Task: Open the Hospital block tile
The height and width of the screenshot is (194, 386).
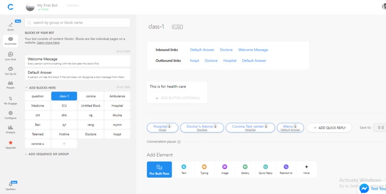Action: [x=117, y=105]
